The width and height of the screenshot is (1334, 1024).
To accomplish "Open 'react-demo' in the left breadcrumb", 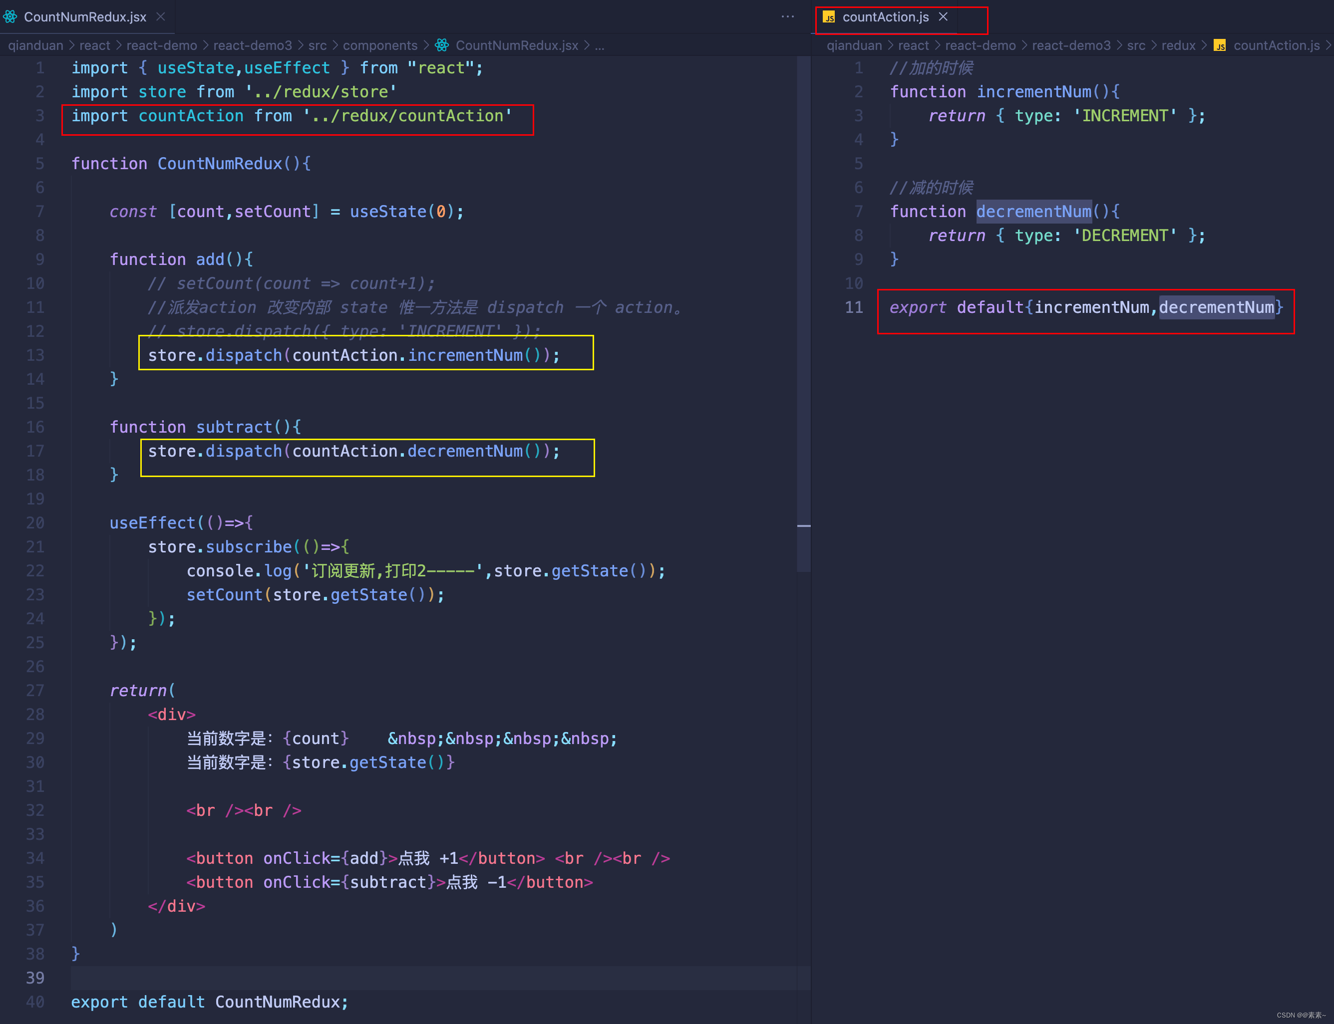I will pos(162,45).
